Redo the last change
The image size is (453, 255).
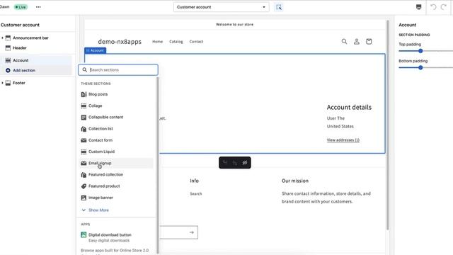point(444,7)
